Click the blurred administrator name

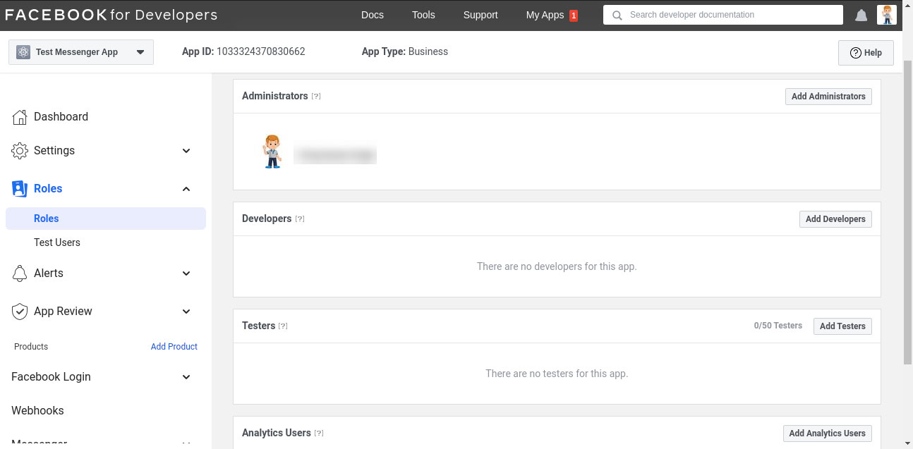coord(335,155)
